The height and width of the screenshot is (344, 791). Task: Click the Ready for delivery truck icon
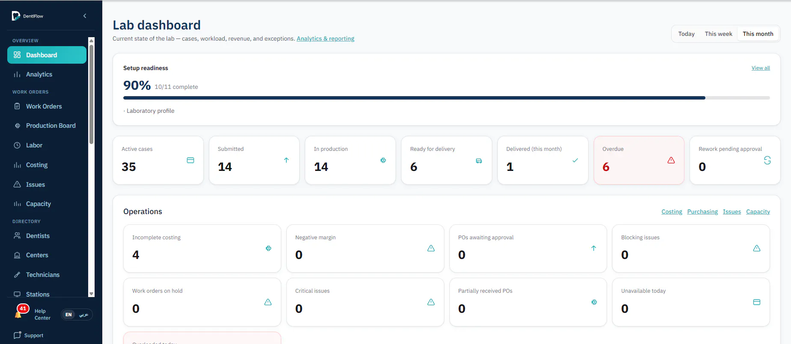[x=479, y=161]
